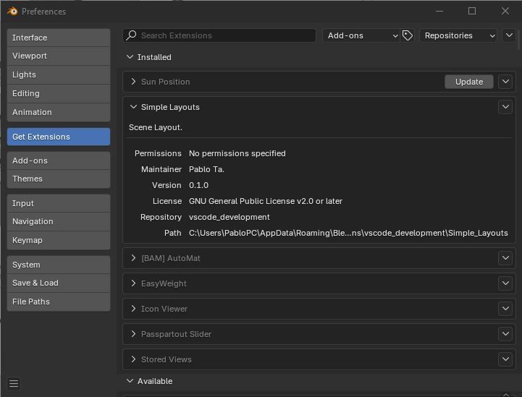
Task: Click the No permissions specified text
Action: click(x=237, y=153)
